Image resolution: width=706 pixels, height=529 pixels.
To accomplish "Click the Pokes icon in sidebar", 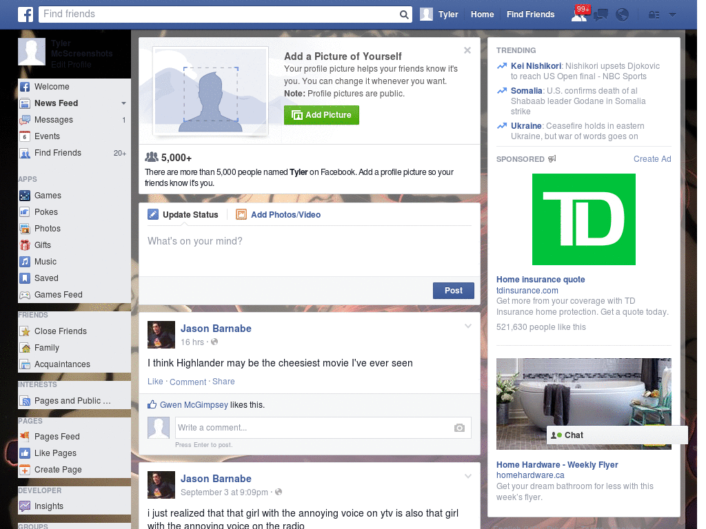I will point(25,212).
